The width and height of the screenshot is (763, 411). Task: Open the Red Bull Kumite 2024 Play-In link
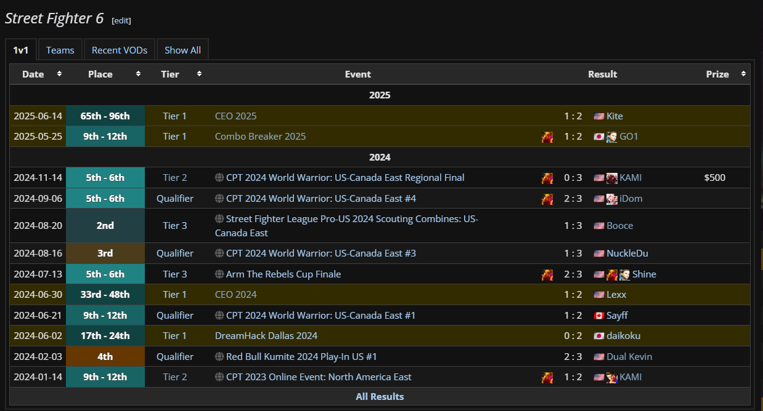coord(301,357)
